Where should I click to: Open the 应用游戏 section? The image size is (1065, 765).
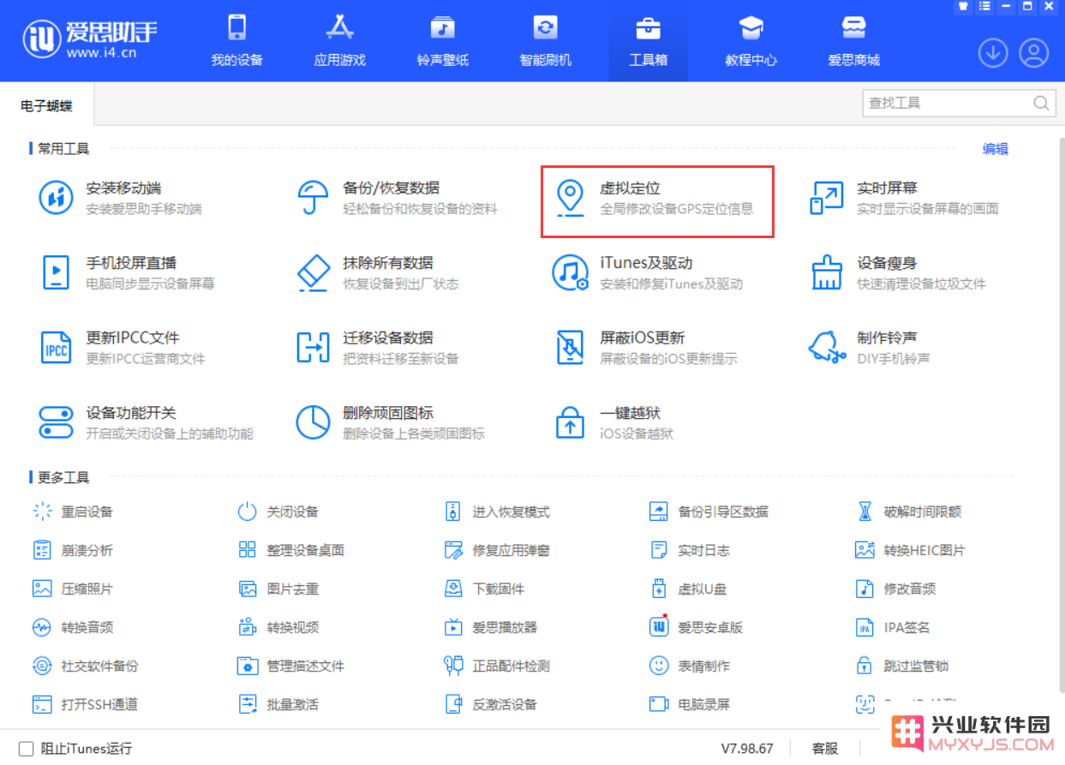[340, 40]
